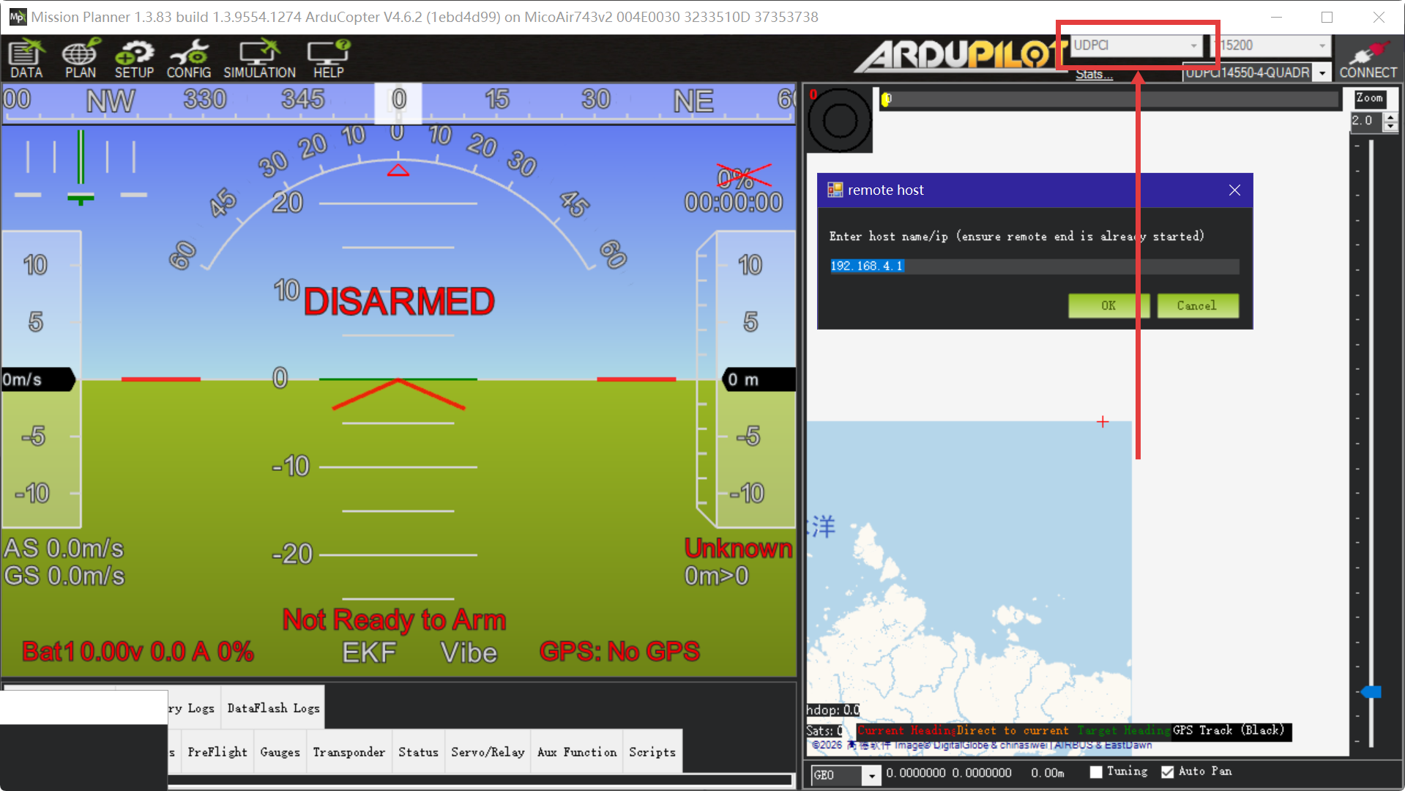Click the EKF status label
This screenshot has width=1405, height=791.
pos(369,652)
